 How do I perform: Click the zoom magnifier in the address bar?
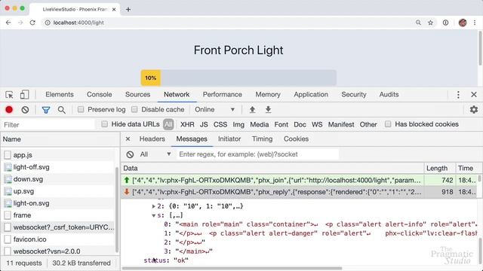(418, 23)
